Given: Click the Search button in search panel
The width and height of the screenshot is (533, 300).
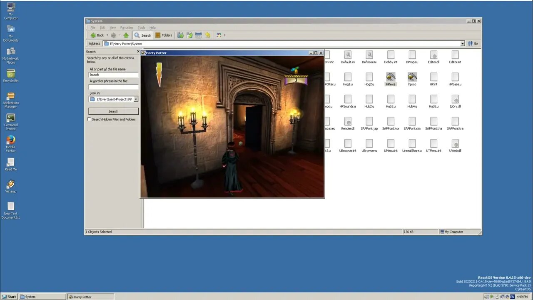Looking at the screenshot, I should pos(113,111).
